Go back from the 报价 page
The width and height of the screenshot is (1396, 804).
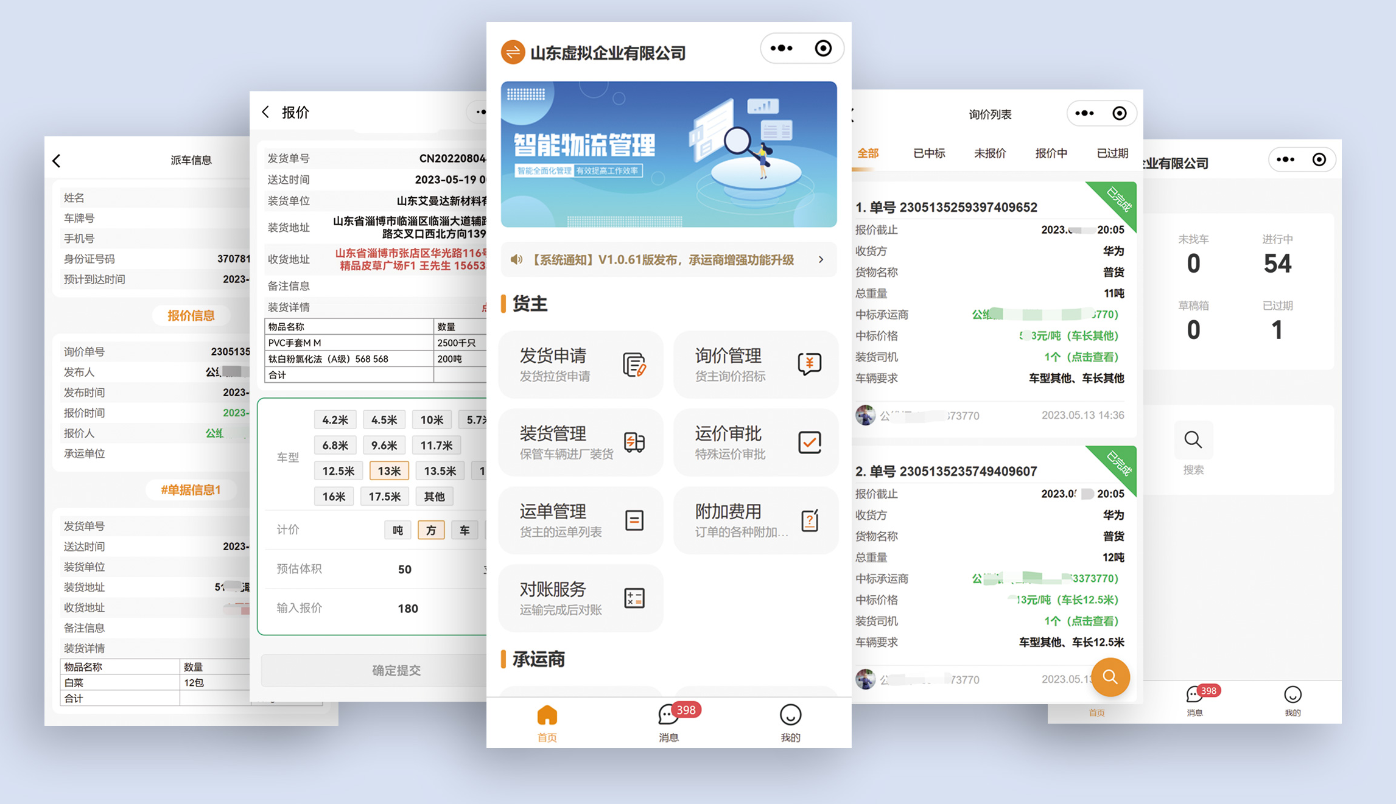[266, 112]
